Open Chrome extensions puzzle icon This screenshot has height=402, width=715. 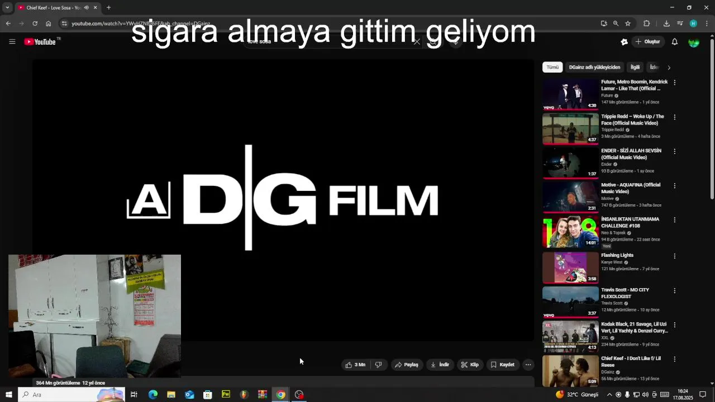pyautogui.click(x=646, y=23)
